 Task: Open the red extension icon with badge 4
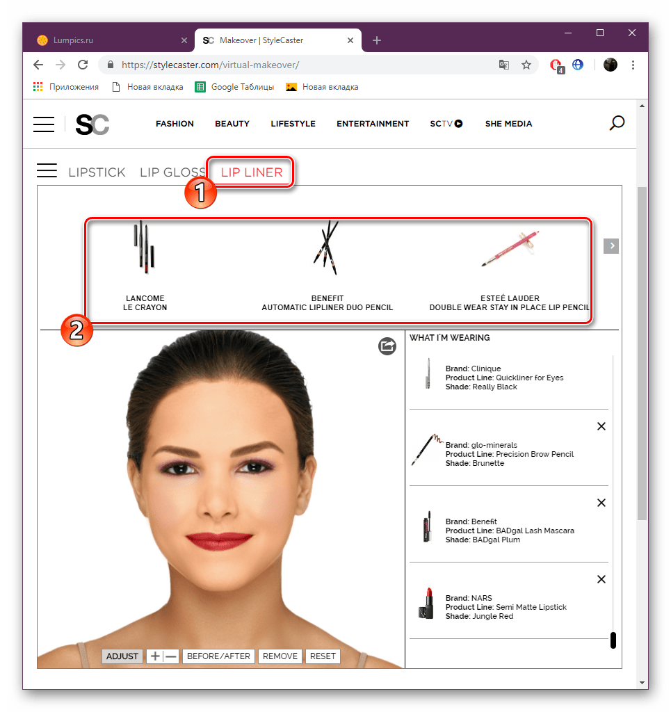(x=556, y=66)
